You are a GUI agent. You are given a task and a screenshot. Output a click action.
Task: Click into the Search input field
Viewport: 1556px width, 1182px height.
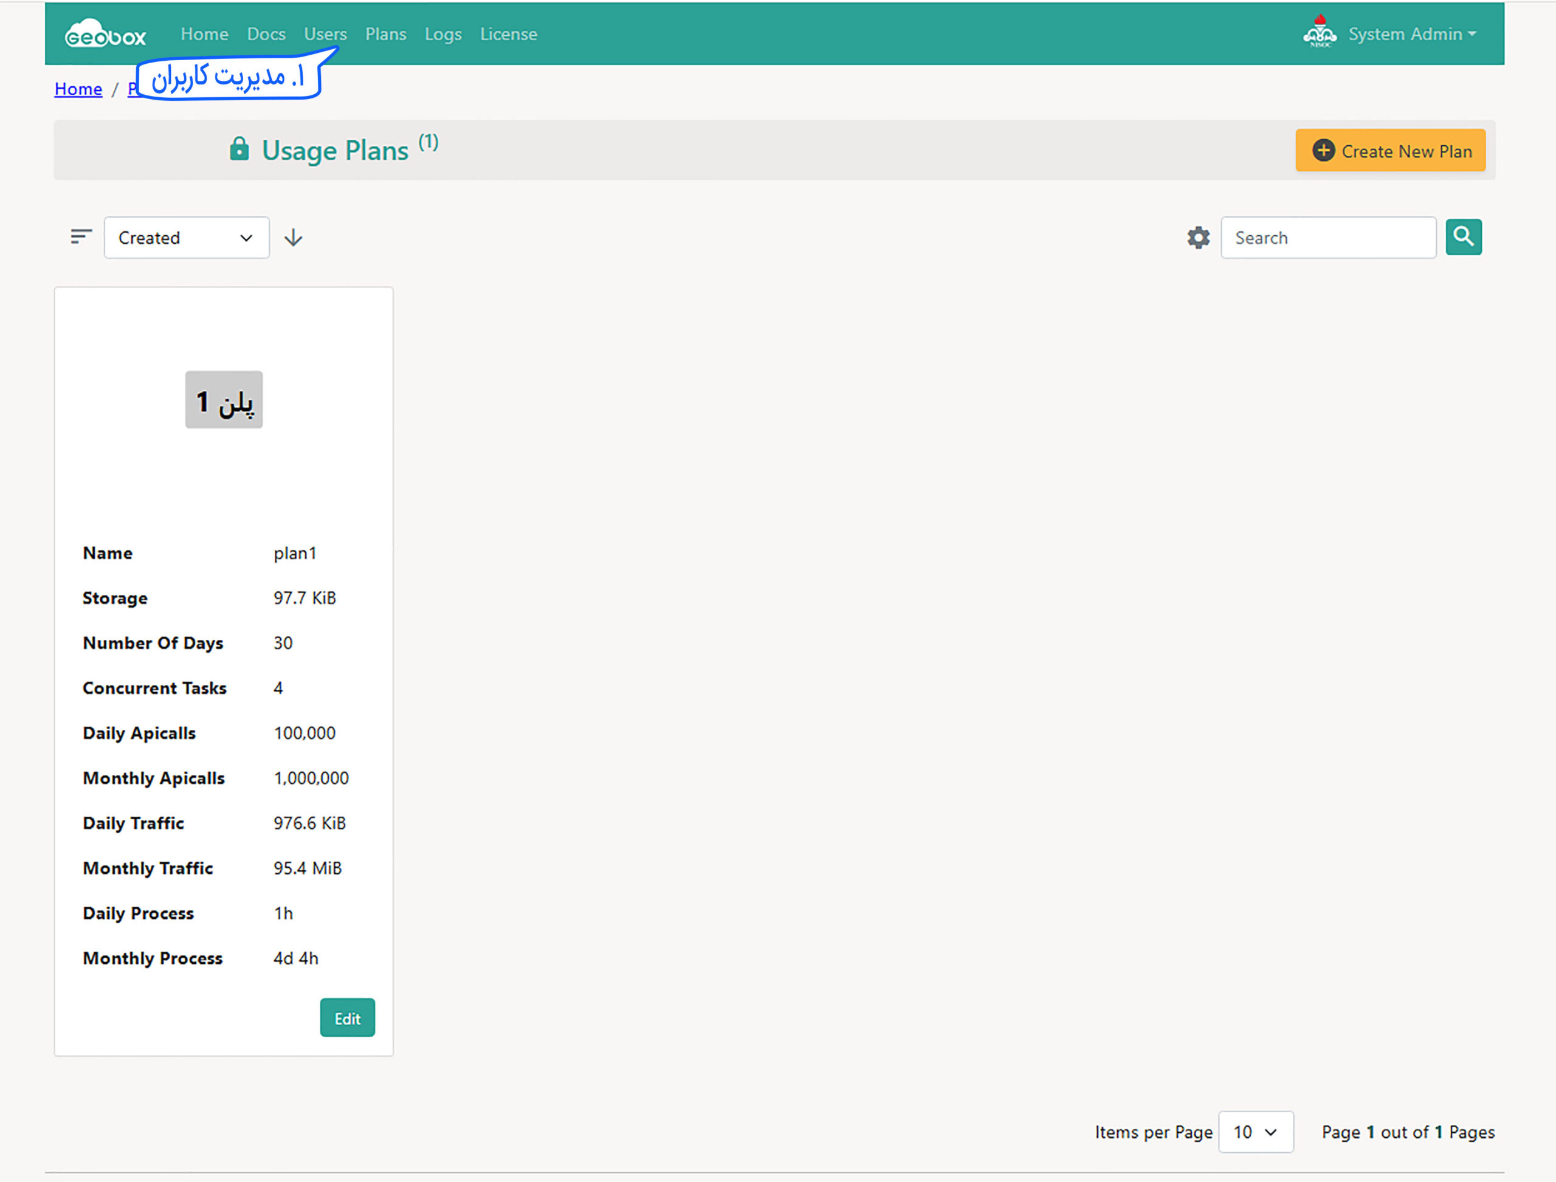[1327, 238]
